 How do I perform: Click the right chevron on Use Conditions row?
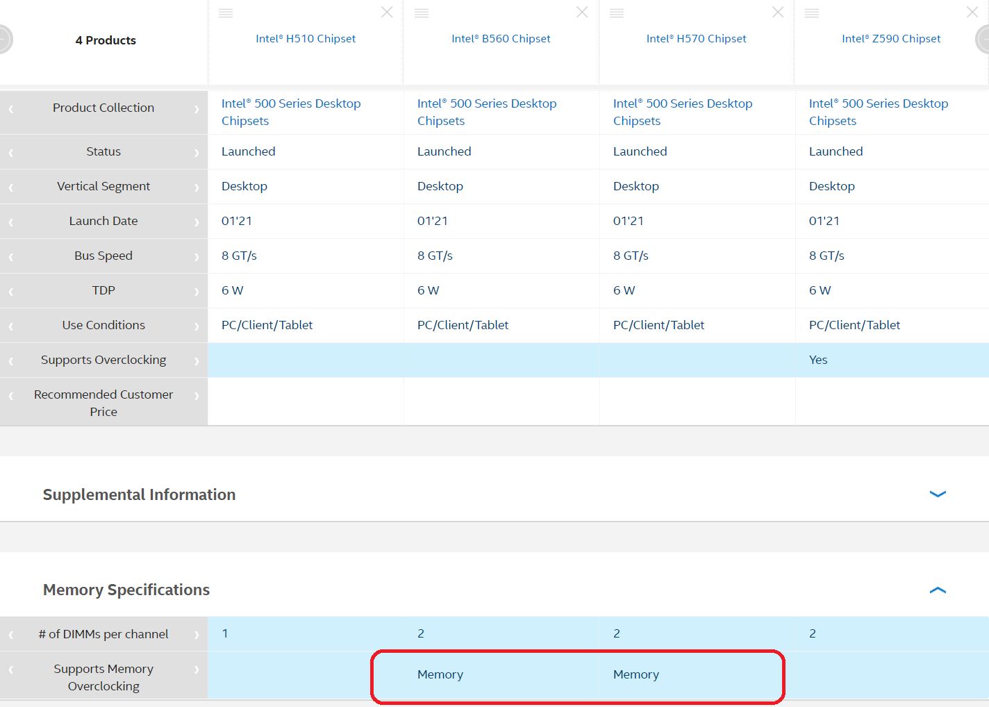pyautogui.click(x=197, y=326)
